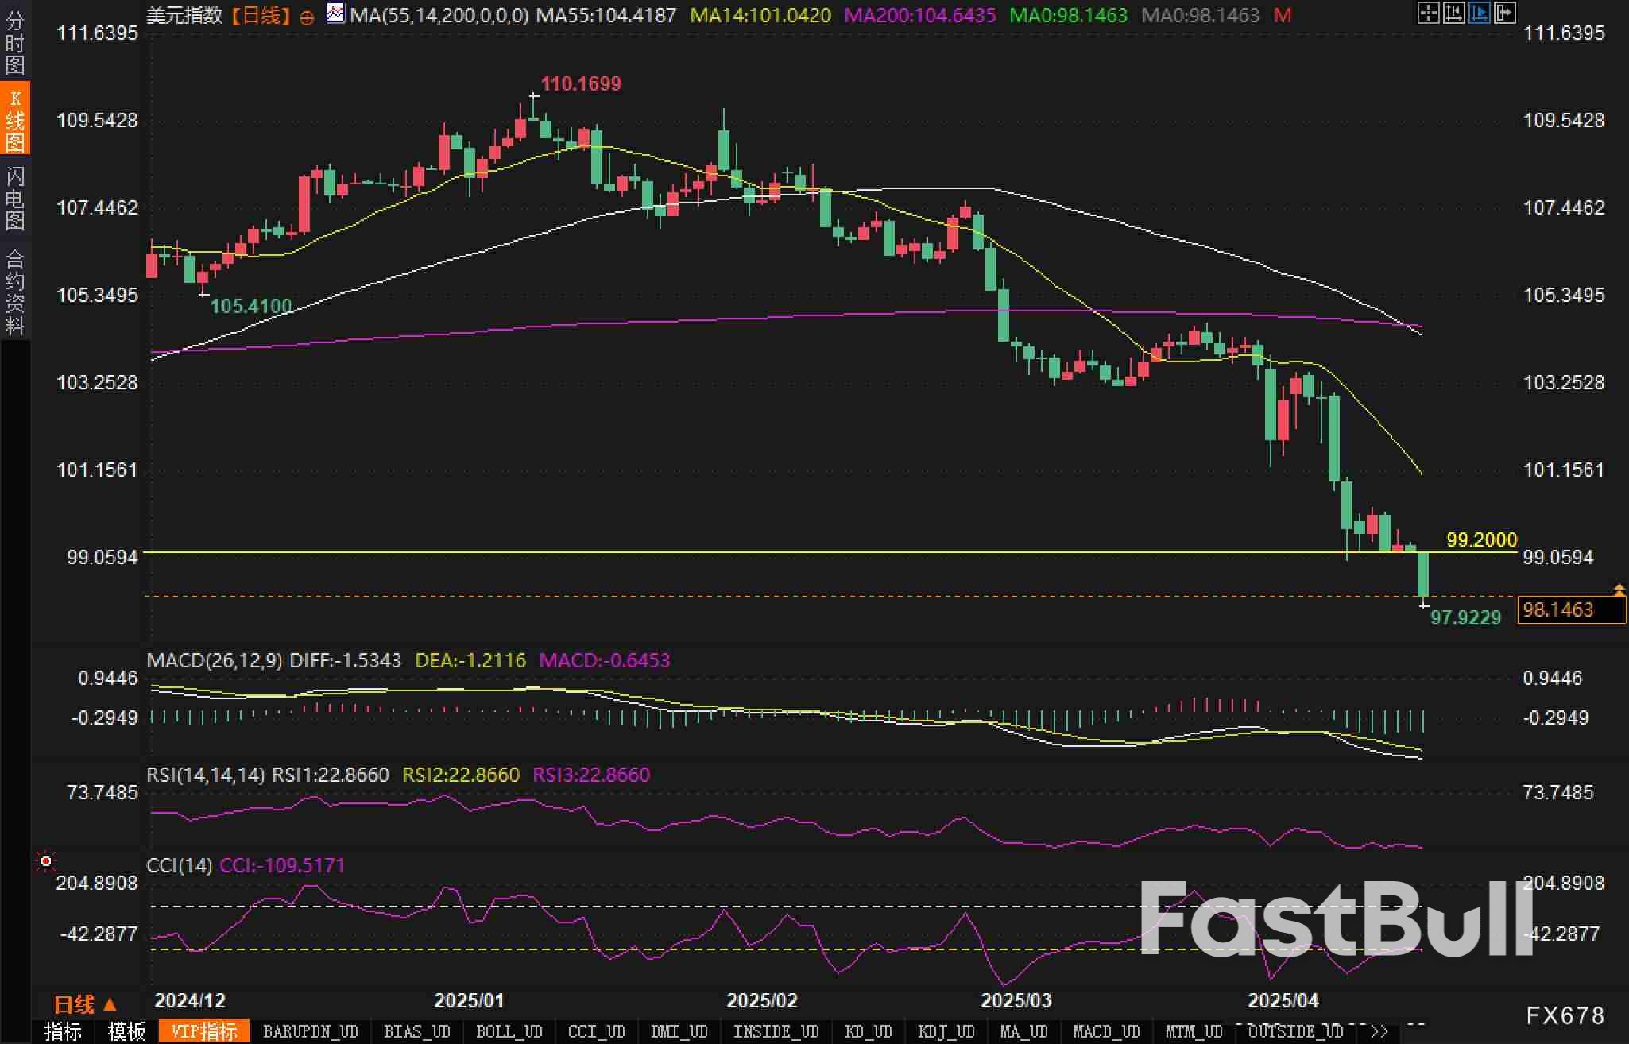Click the yellow 99.2000 horizontal price line label

pos(1481,539)
